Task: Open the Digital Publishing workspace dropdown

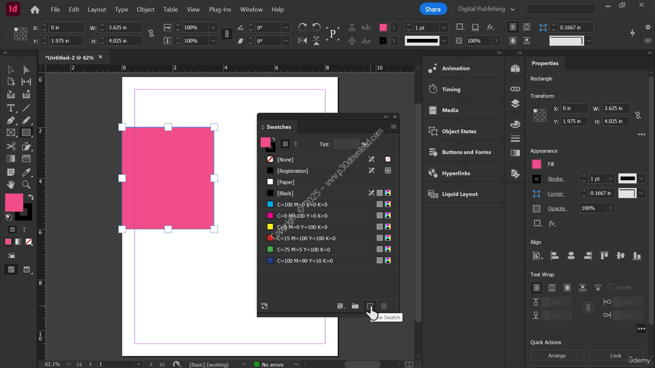Action: pos(486,9)
